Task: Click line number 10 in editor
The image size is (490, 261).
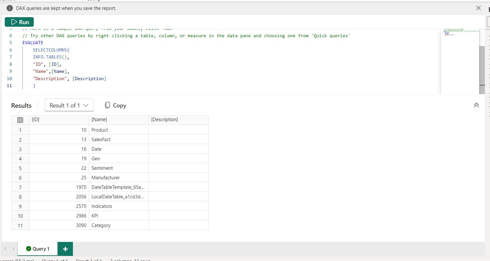Action: click(9, 79)
